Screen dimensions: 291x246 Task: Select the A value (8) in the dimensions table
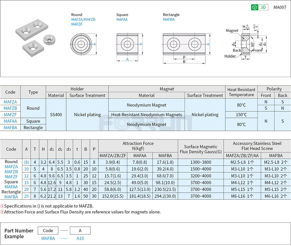[x=26, y=162]
